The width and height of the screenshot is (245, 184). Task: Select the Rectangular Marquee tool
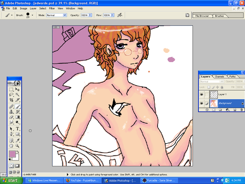(11, 89)
